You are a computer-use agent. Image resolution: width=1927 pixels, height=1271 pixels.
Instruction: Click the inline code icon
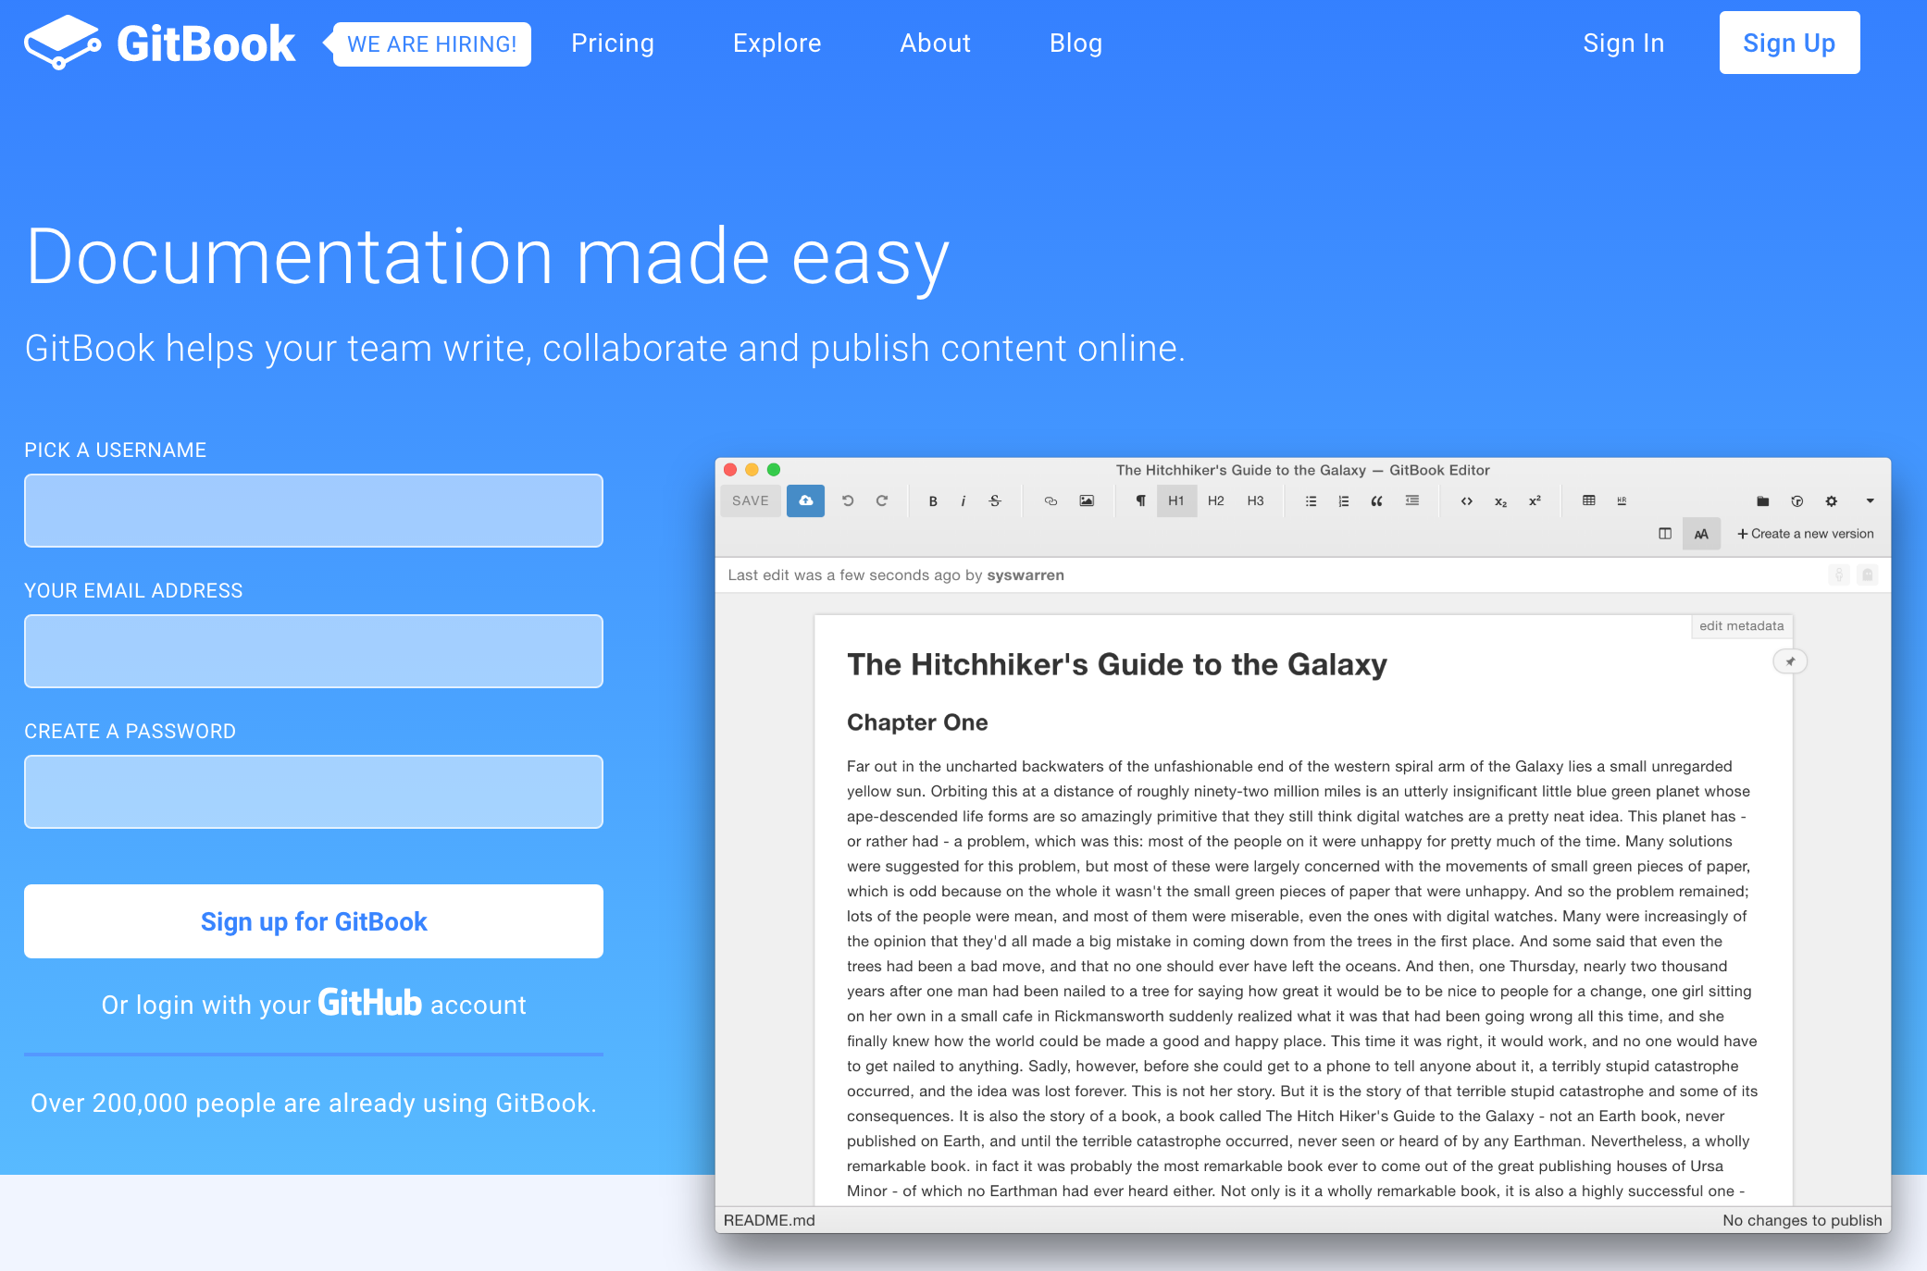1464,500
